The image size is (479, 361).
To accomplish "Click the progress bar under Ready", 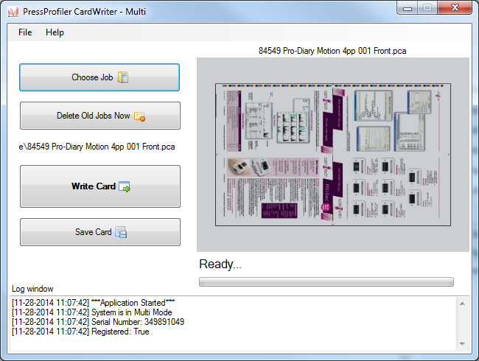I will [x=326, y=281].
